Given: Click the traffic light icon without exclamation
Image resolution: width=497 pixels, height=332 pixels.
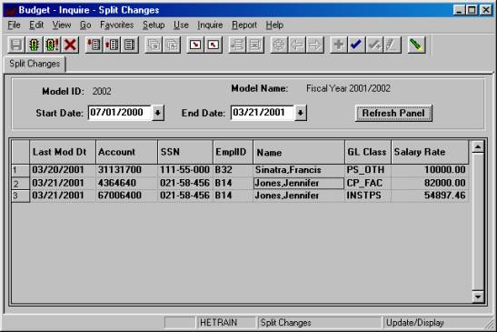Looking at the screenshot, I should [34, 45].
